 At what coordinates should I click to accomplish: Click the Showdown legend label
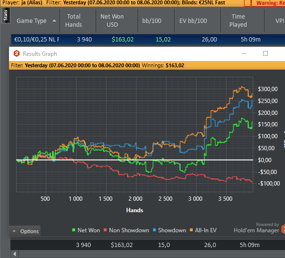pyautogui.click(x=172, y=230)
